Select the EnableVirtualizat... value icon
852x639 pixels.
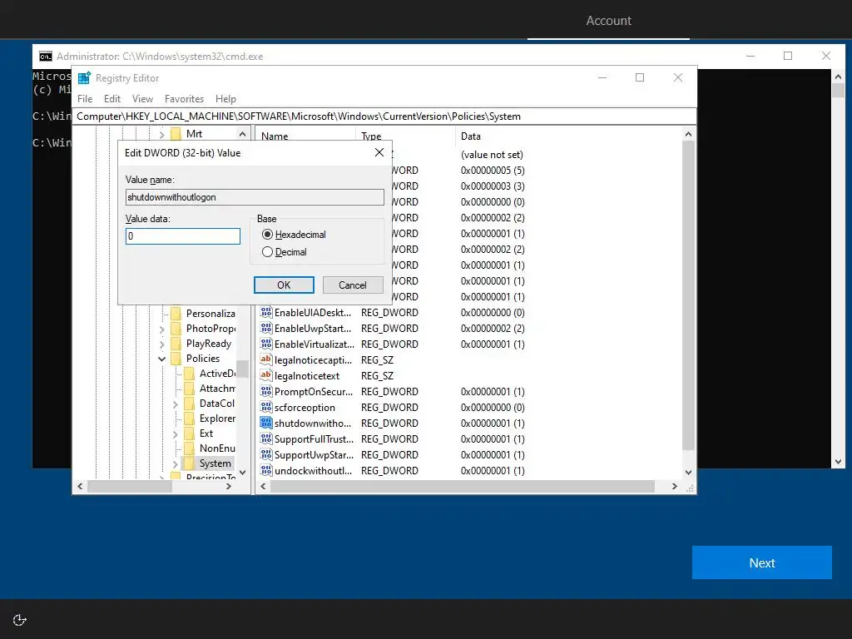pos(265,344)
